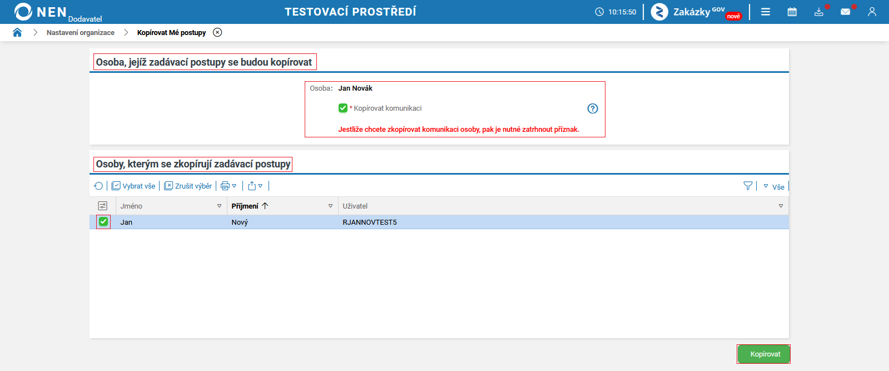
Task: Click the Kopírovat Mé postupy breadcrumb
Action: click(x=171, y=33)
